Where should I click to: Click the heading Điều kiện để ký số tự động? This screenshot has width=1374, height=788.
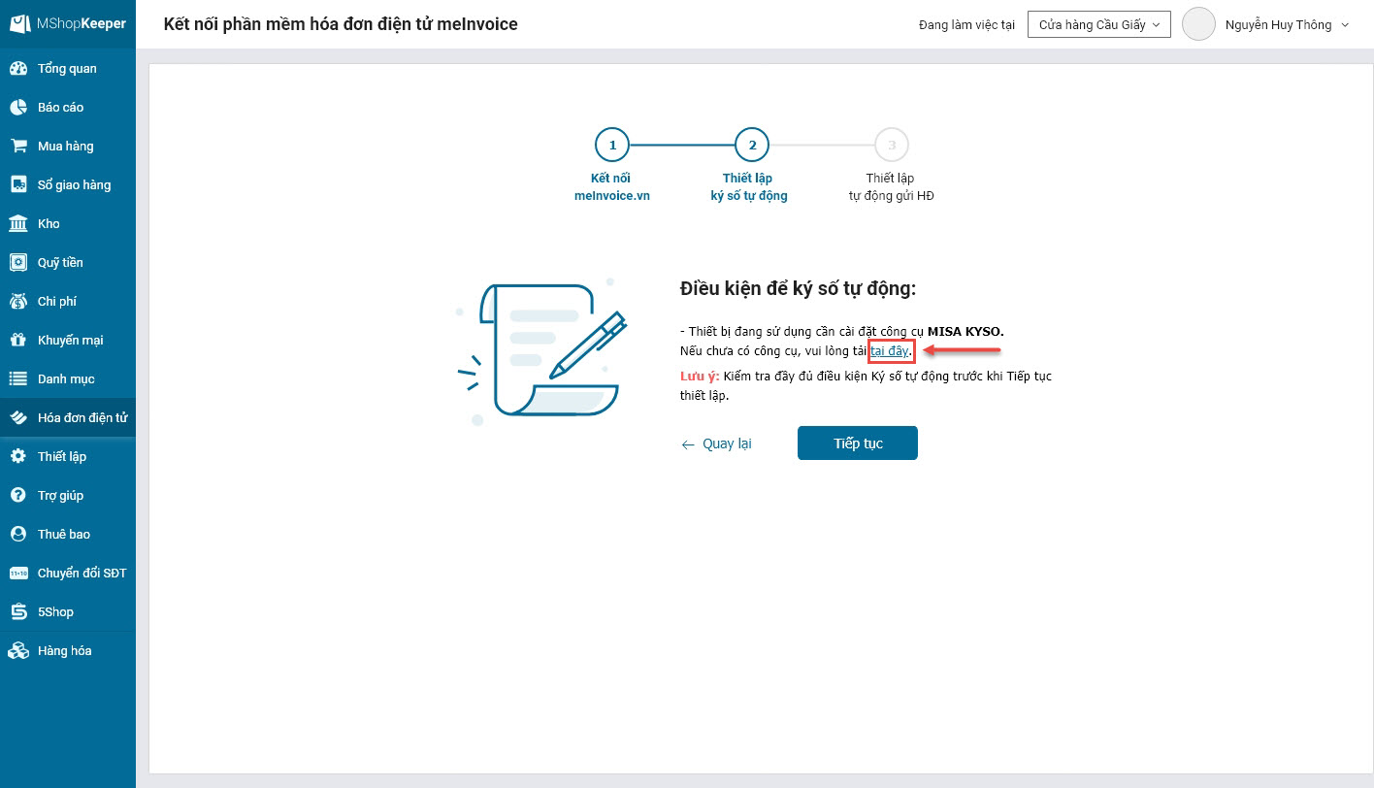pos(798,289)
